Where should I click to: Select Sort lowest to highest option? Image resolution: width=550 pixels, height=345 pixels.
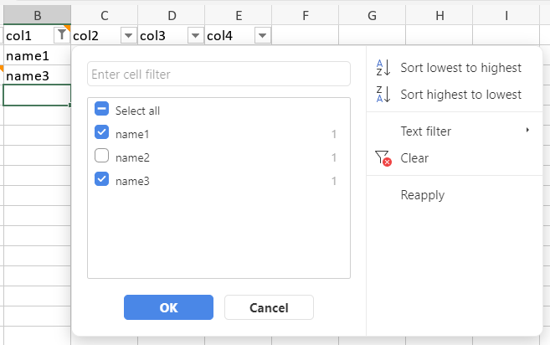460,68
